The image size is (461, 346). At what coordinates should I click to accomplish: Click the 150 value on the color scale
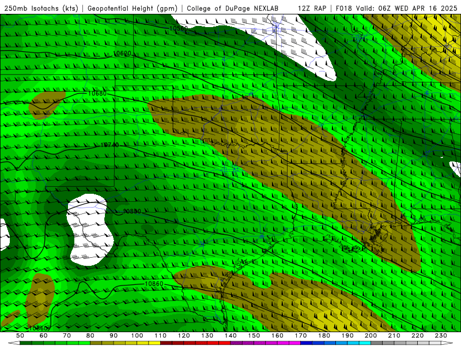tap(254, 336)
